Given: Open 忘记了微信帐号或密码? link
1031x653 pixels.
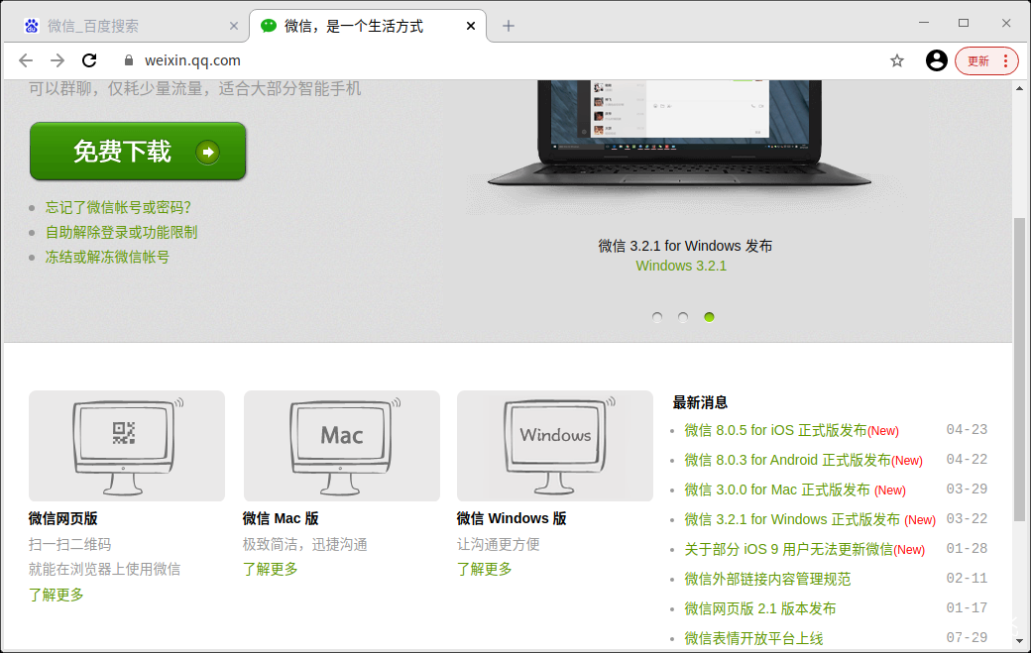Looking at the screenshot, I should click(118, 208).
